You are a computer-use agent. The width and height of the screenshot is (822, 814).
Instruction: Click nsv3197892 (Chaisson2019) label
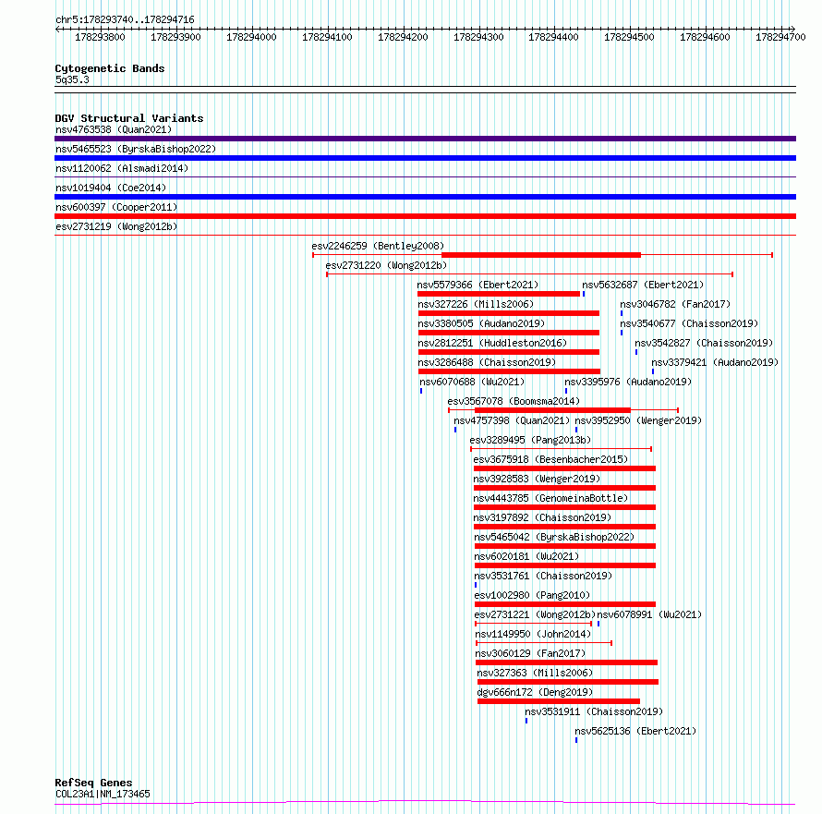click(542, 517)
